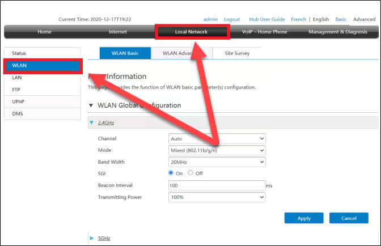Viewport: 381px width, 246px height.
Task: Open the Channel dropdown
Action: tap(217, 138)
